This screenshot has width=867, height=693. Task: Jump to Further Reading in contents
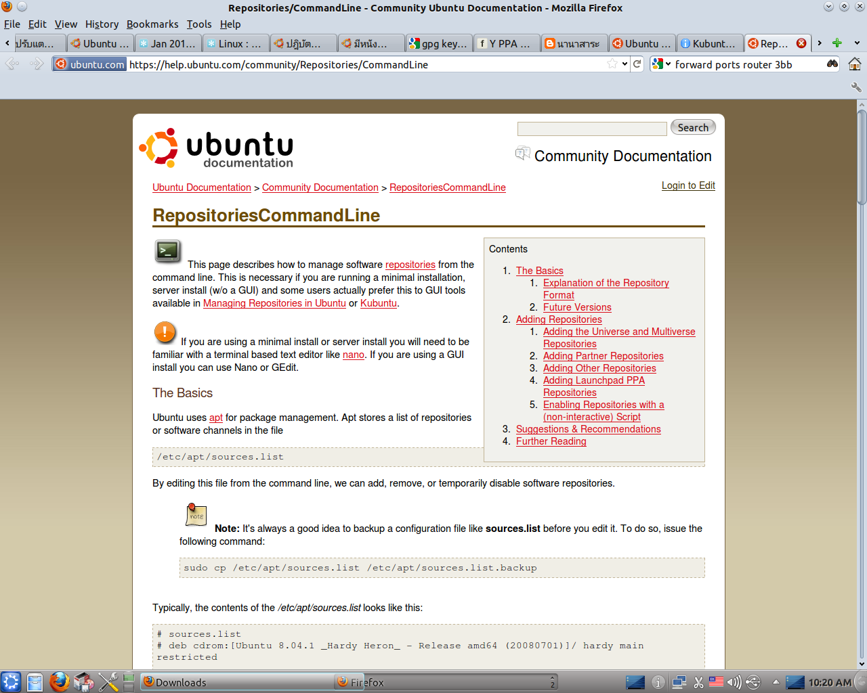[551, 441]
